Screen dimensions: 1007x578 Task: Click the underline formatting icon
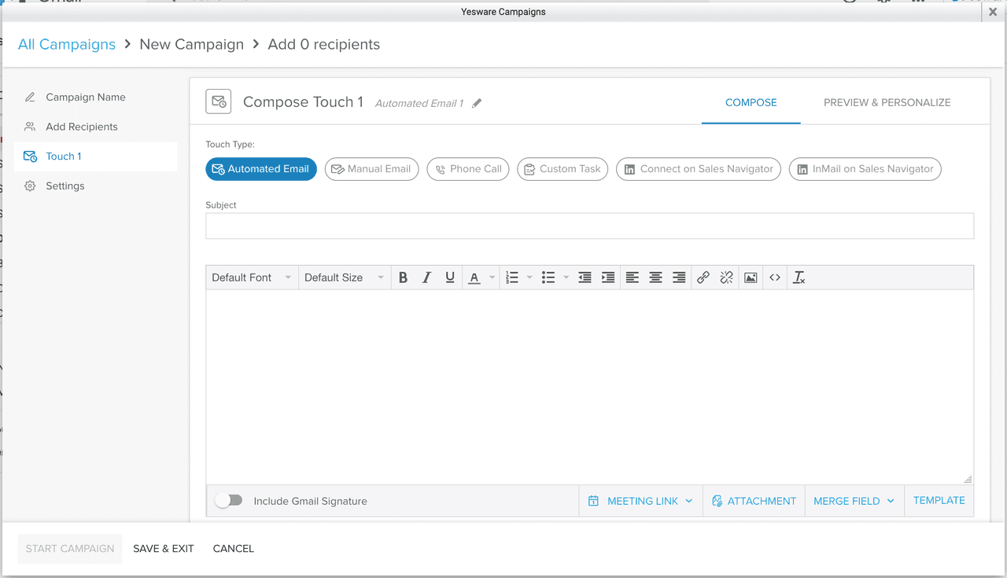450,278
